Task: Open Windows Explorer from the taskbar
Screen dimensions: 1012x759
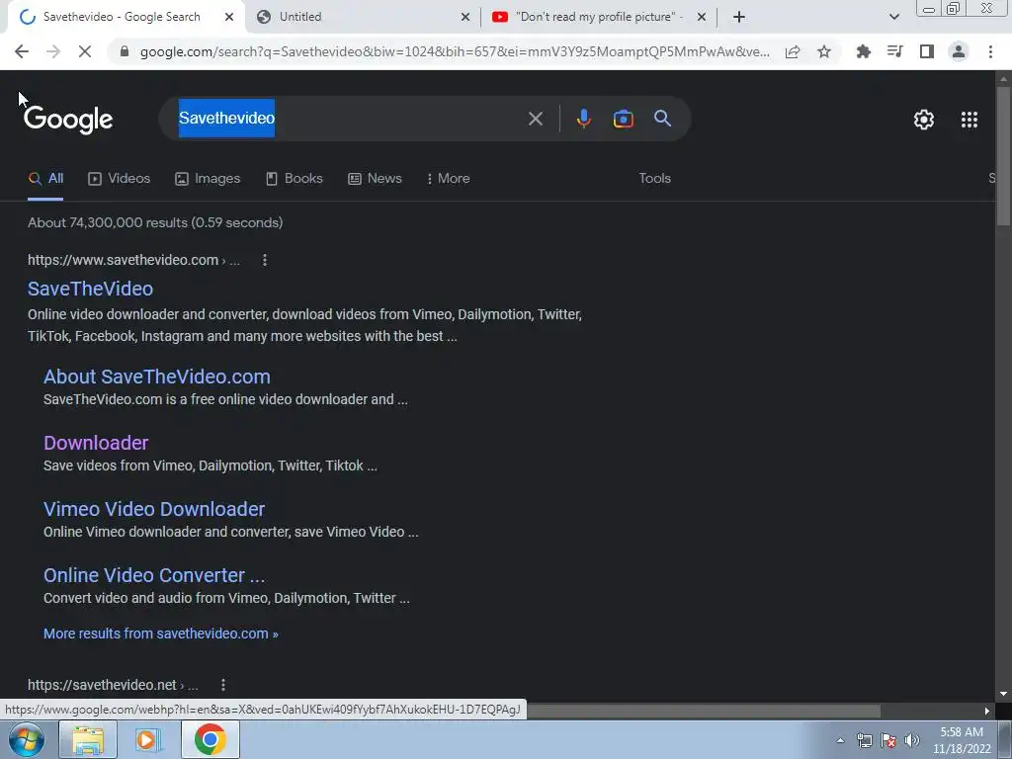Action: pyautogui.click(x=88, y=740)
